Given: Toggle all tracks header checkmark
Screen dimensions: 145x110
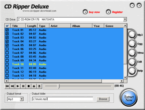Looking at the screenshot, I should (x=7, y=26).
